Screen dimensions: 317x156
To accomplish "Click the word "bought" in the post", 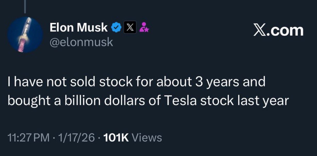I will tap(25, 101).
